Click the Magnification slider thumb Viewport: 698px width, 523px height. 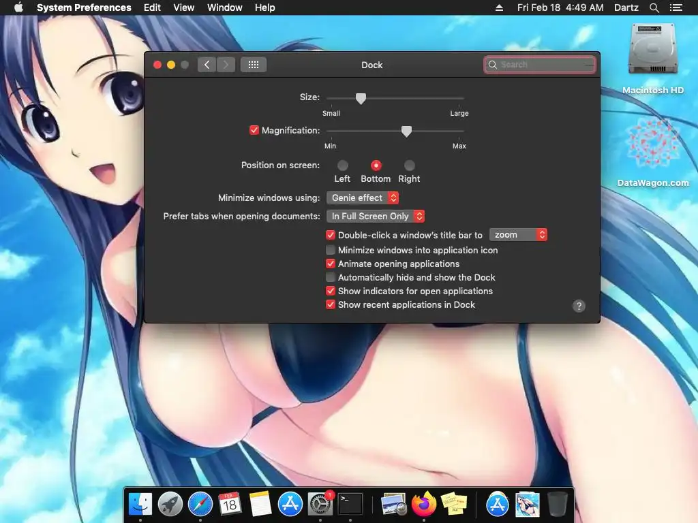point(406,131)
